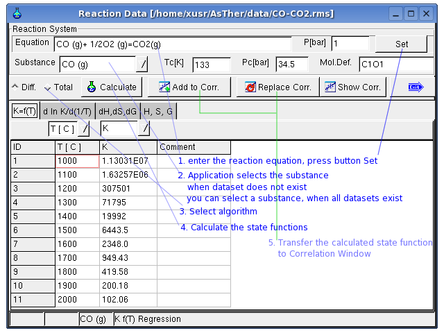Click the Calculate button with flask icon
This screenshot has width=444, height=333.
coord(112,87)
